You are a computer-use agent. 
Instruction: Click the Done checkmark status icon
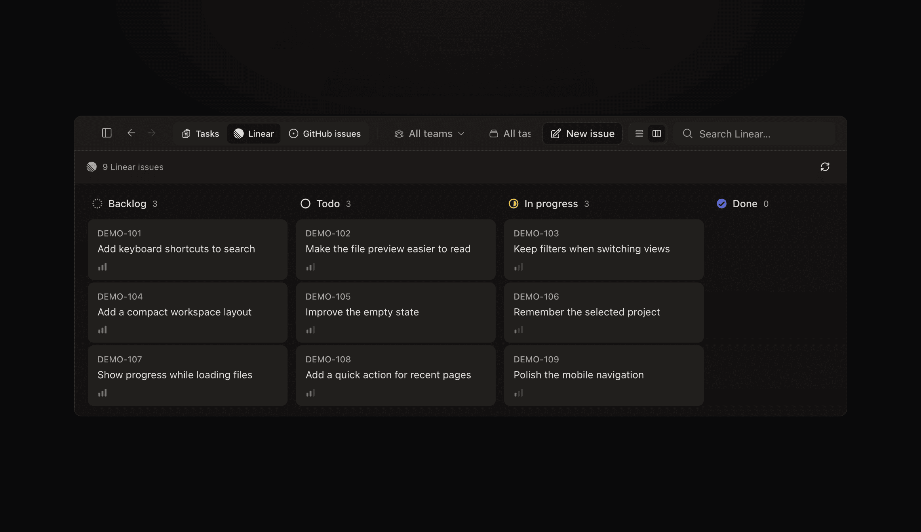[722, 204]
